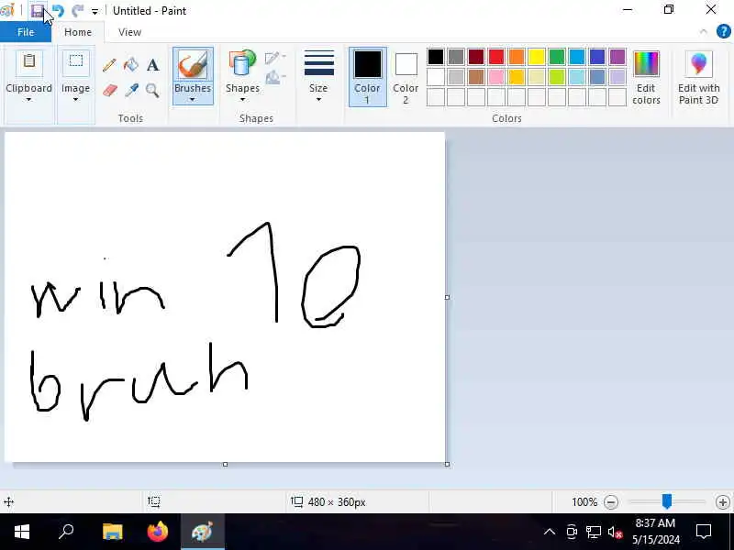
Task: Open Firefox from the taskbar
Action: point(157,532)
